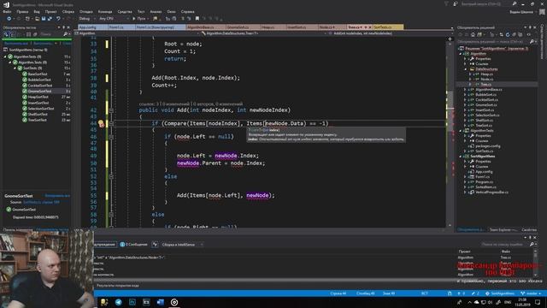Click green check icon next to TreeSortTest
Image resolution: width=547 pixels, height=308 pixels.
point(25,120)
